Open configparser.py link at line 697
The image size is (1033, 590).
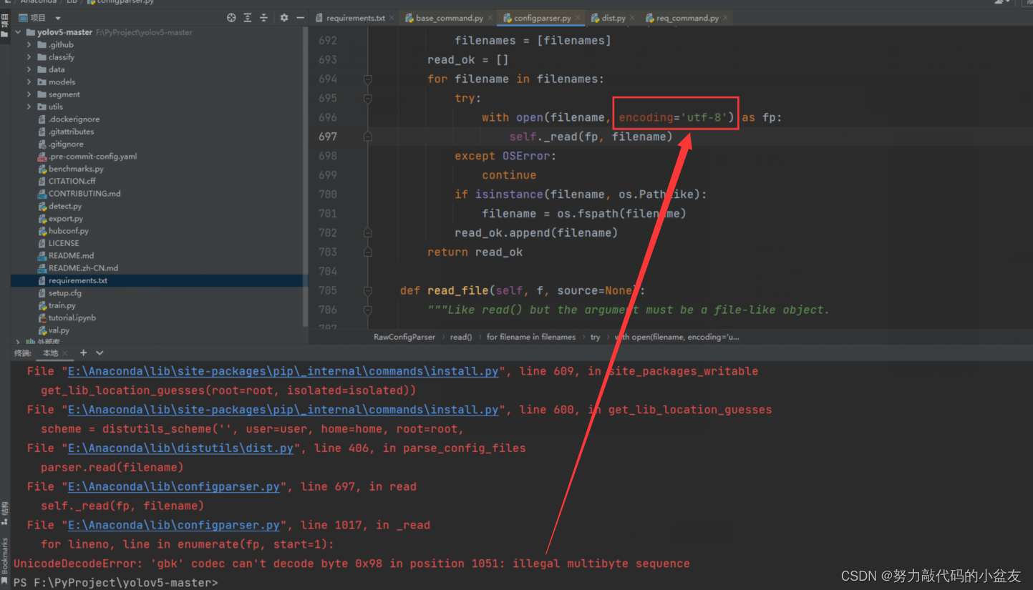pos(173,487)
